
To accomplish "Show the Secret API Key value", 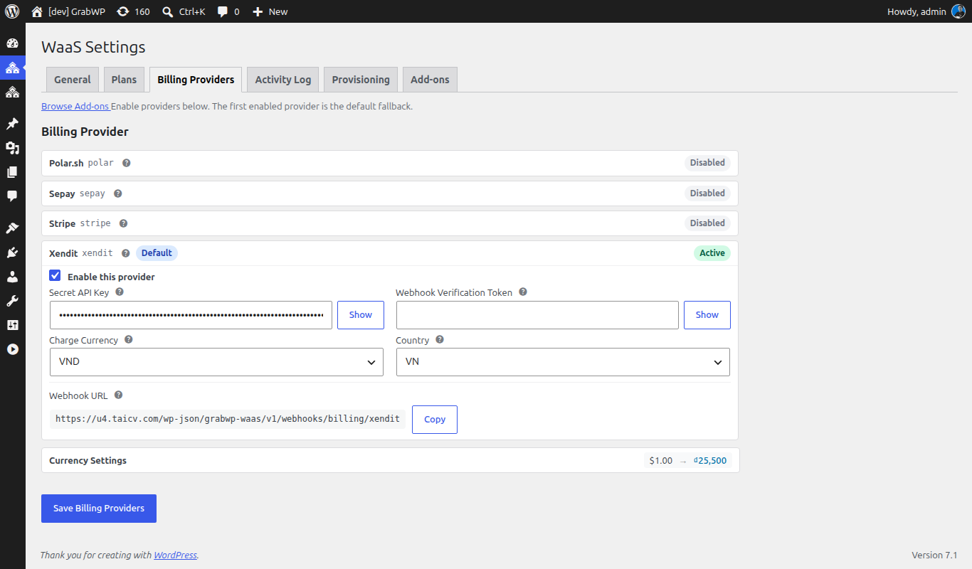I will [x=361, y=315].
